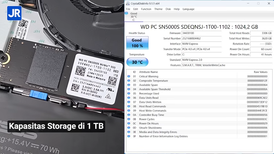Open the Disk menu
The height and width of the screenshot is (154, 274).
[x=168, y=9]
